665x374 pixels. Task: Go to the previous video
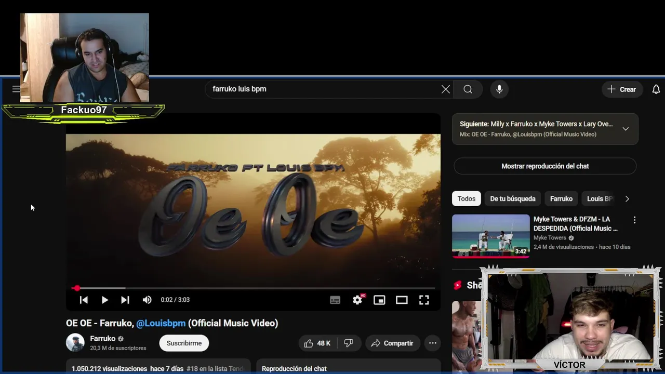point(84,300)
